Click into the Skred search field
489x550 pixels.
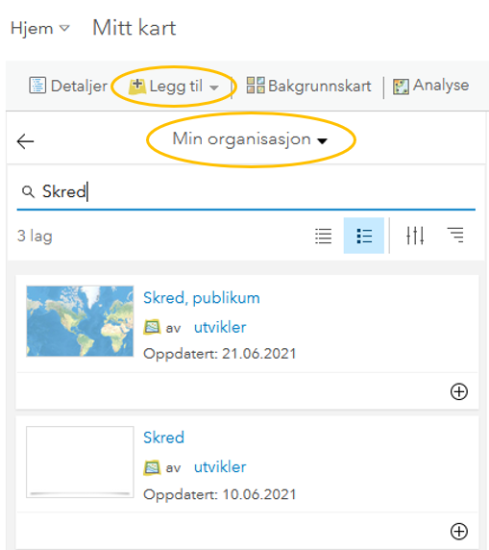(x=246, y=192)
